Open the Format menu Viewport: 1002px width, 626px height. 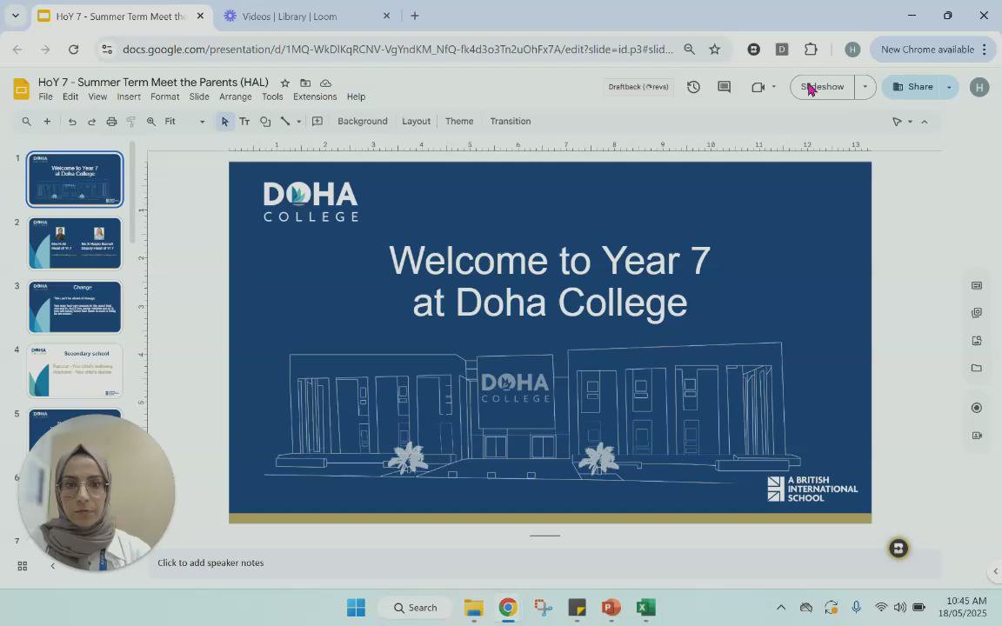pos(165,97)
